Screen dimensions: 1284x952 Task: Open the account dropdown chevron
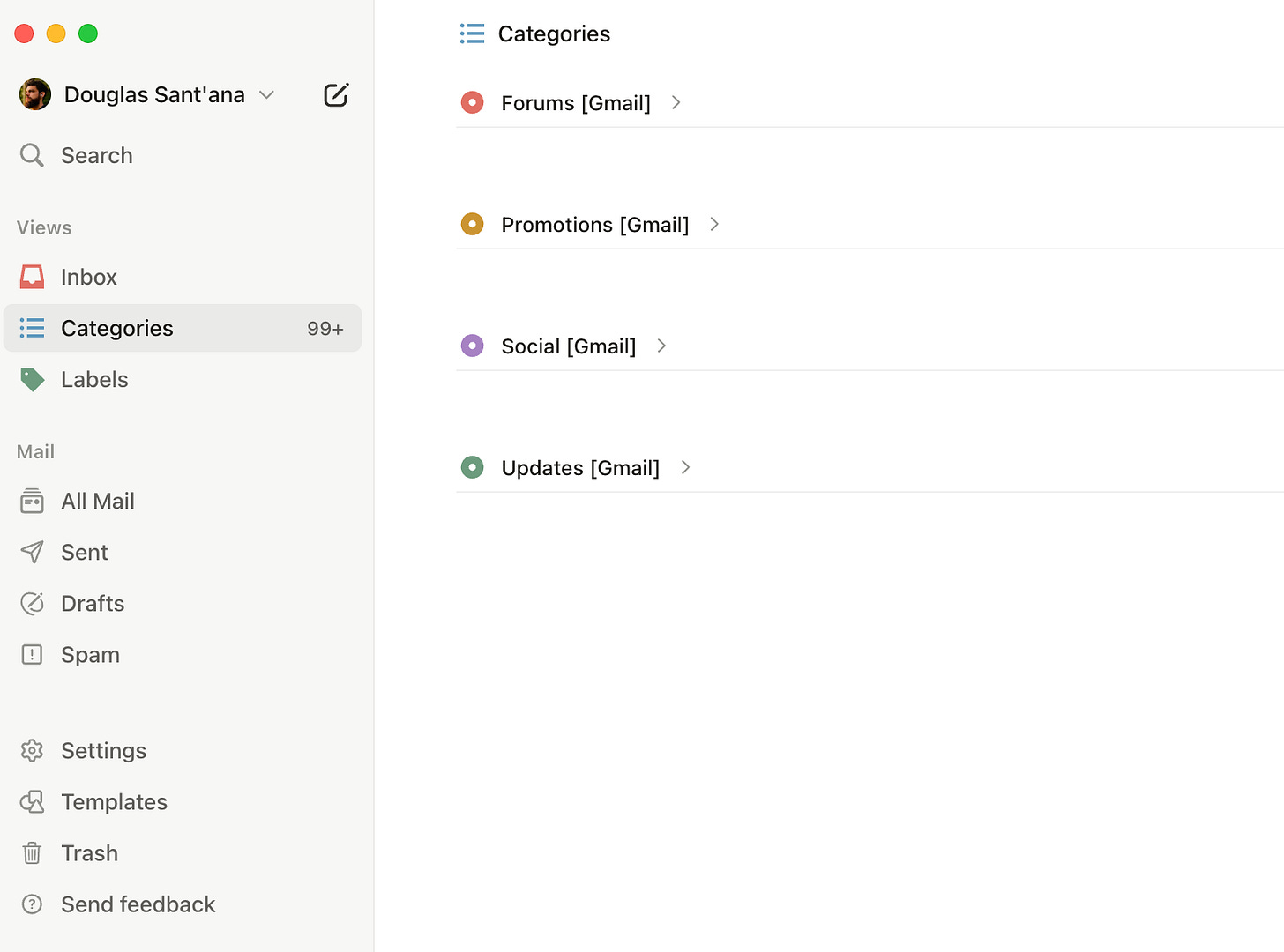tap(267, 94)
